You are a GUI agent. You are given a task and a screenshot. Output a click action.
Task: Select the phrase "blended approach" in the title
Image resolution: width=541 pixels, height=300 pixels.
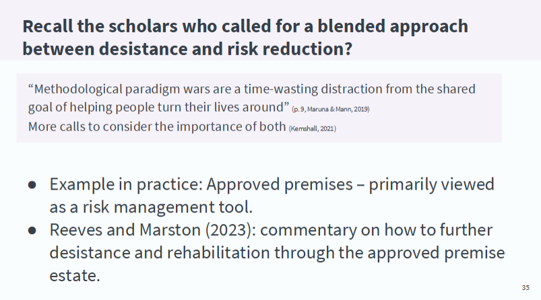point(404,27)
